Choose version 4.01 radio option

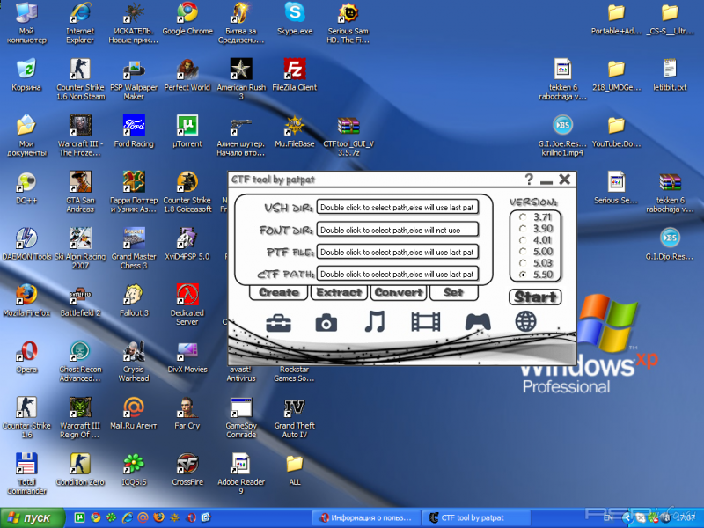point(524,239)
